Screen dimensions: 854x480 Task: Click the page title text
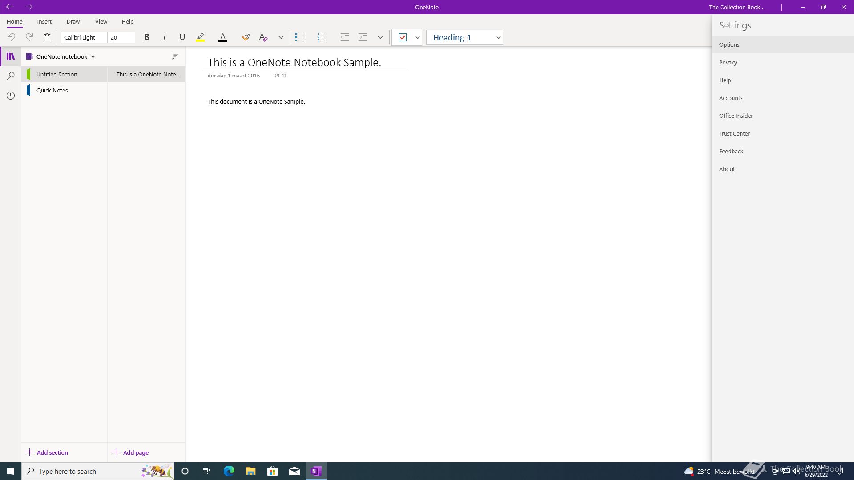point(294,62)
